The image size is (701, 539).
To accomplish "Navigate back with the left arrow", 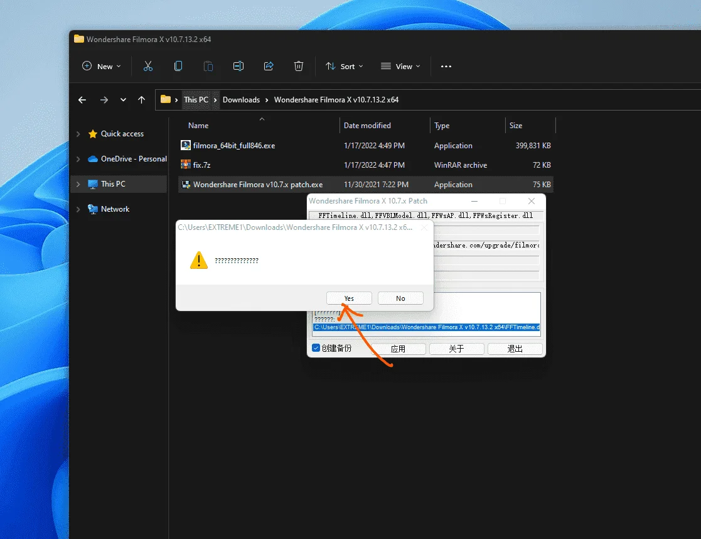I will coord(82,100).
